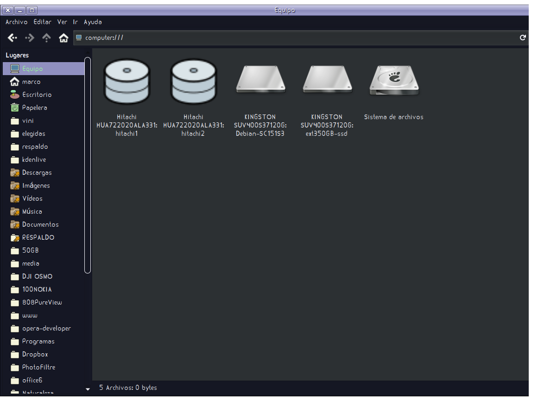The image size is (538, 401).
Task: Open the Programas bookmark
Action: [x=44, y=341]
